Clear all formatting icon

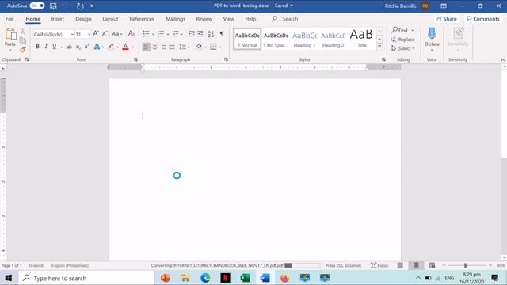131,33
